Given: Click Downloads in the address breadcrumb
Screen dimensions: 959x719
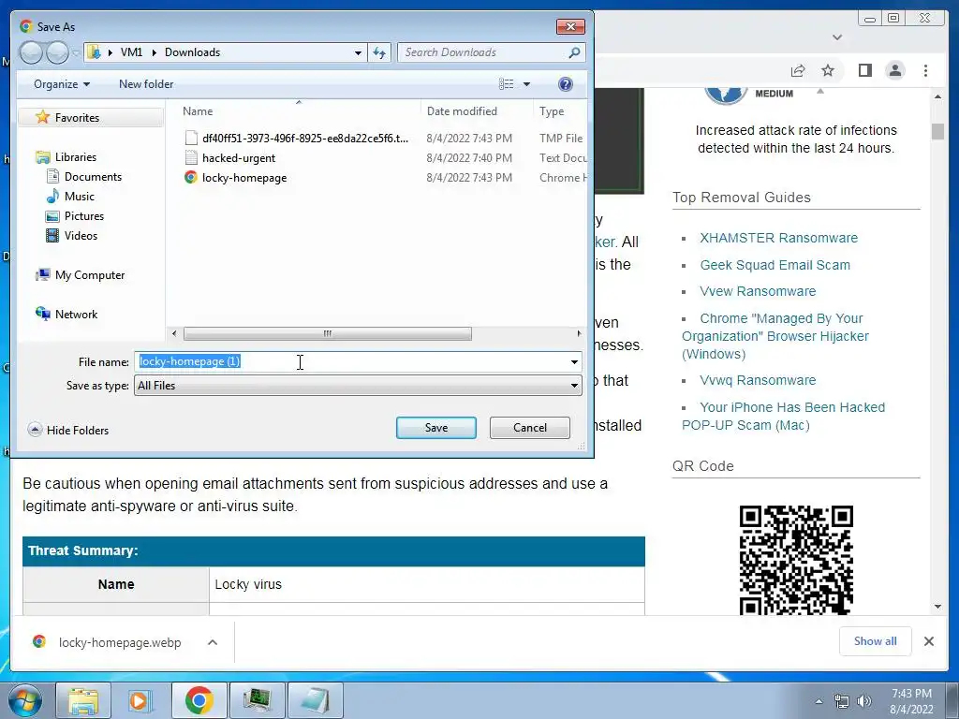Looking at the screenshot, I should [x=192, y=52].
